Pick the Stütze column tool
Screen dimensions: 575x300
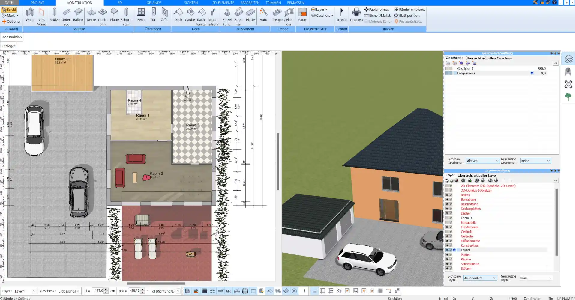tap(55, 15)
